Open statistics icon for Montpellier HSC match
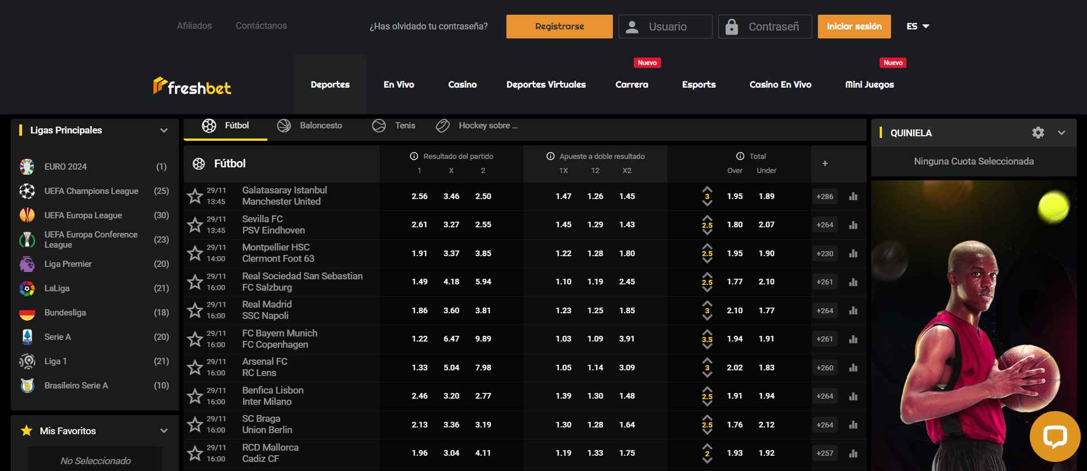The image size is (1087, 471). (x=853, y=253)
